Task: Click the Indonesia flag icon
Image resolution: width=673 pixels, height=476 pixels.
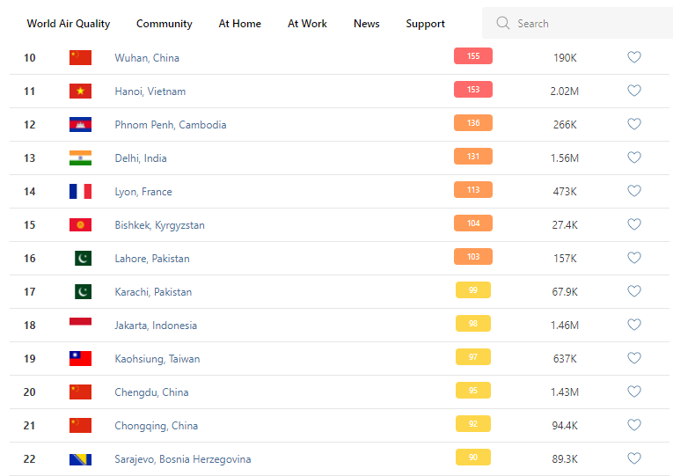Action: click(x=80, y=325)
